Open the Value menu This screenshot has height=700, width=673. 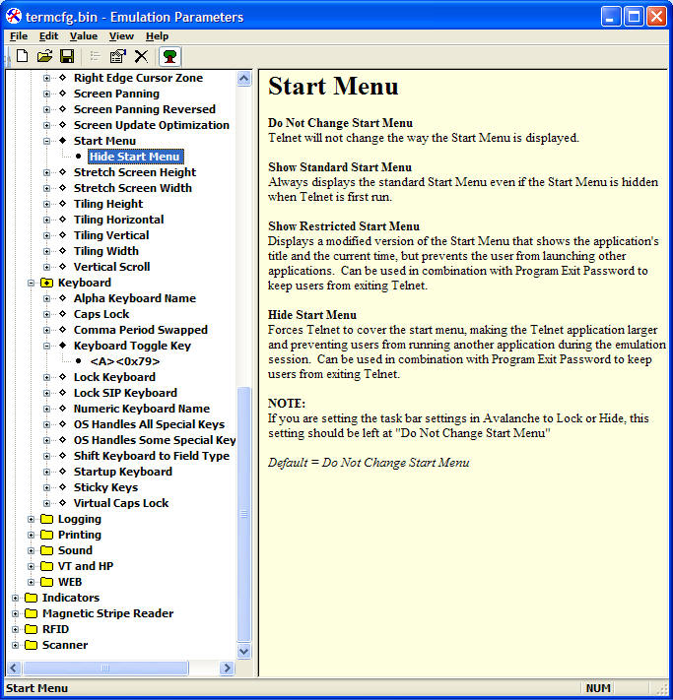pyautogui.click(x=84, y=36)
